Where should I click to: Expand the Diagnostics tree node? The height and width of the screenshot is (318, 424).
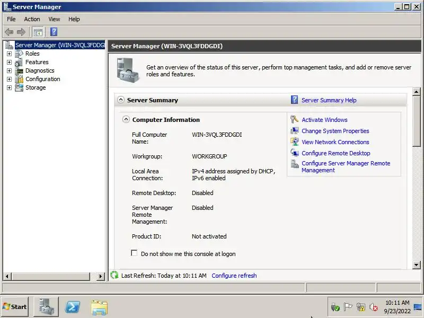tap(9, 71)
